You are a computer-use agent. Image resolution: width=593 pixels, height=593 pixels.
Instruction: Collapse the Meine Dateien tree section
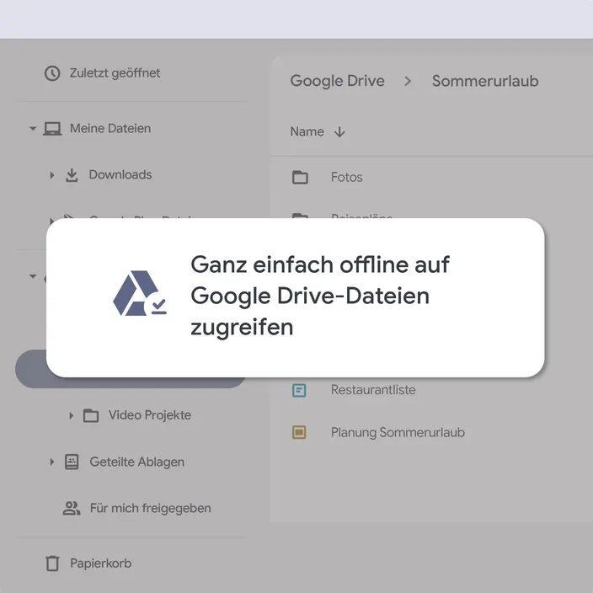coord(33,129)
